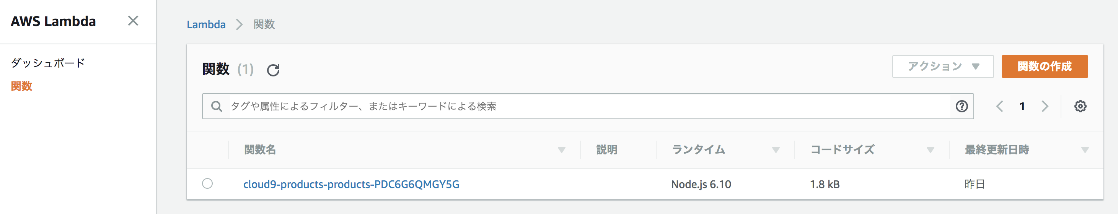Screen dimensions: 1118x214
Task: Click the breadcrumb chevron separator
Action: pos(239,24)
